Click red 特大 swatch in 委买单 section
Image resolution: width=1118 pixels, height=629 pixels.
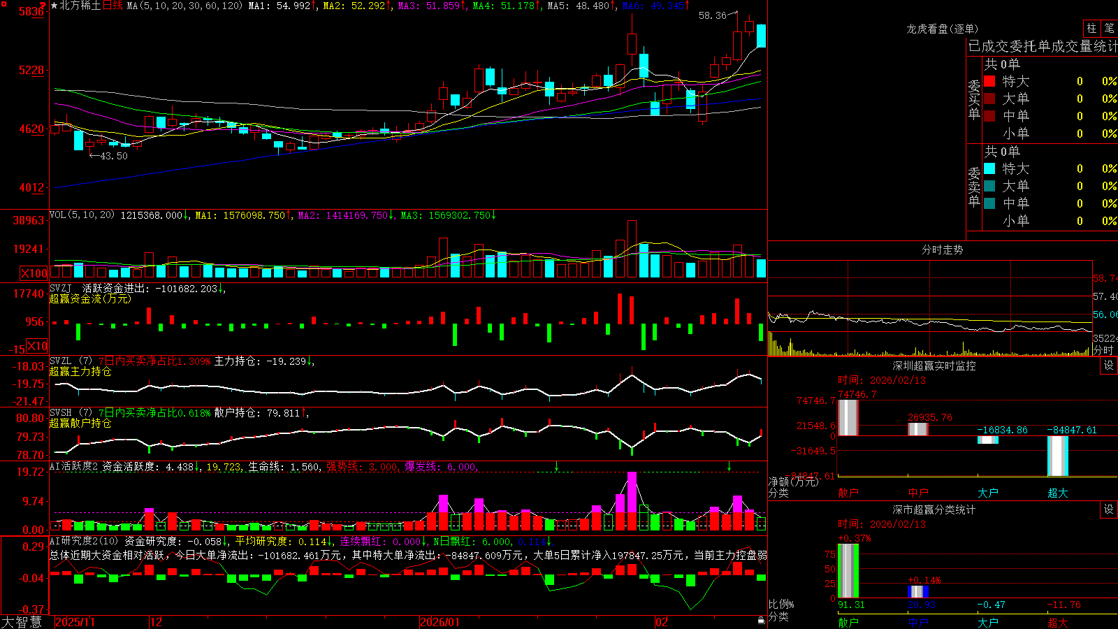[989, 81]
